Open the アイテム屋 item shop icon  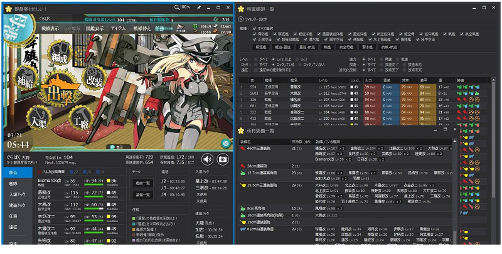(181, 28)
